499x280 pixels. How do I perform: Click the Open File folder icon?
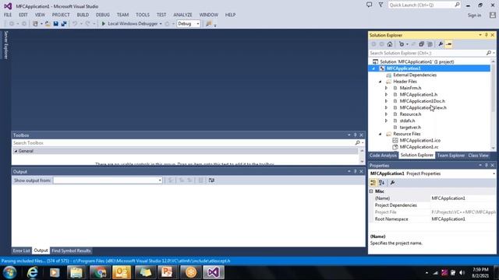(x=48, y=24)
